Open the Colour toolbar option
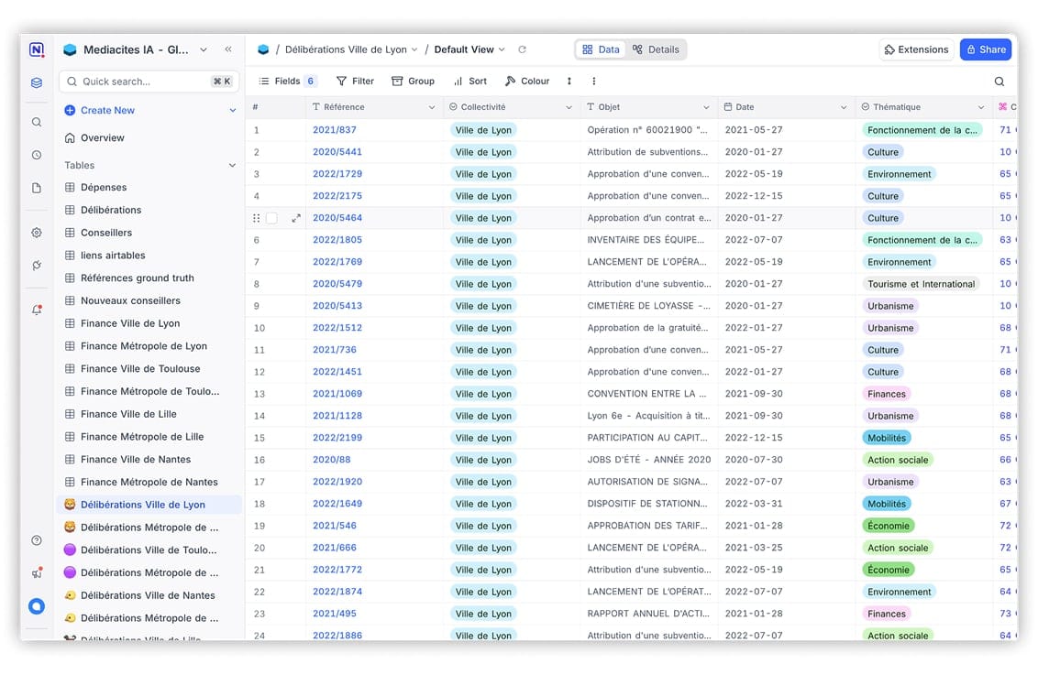The image size is (1038, 675). point(527,82)
